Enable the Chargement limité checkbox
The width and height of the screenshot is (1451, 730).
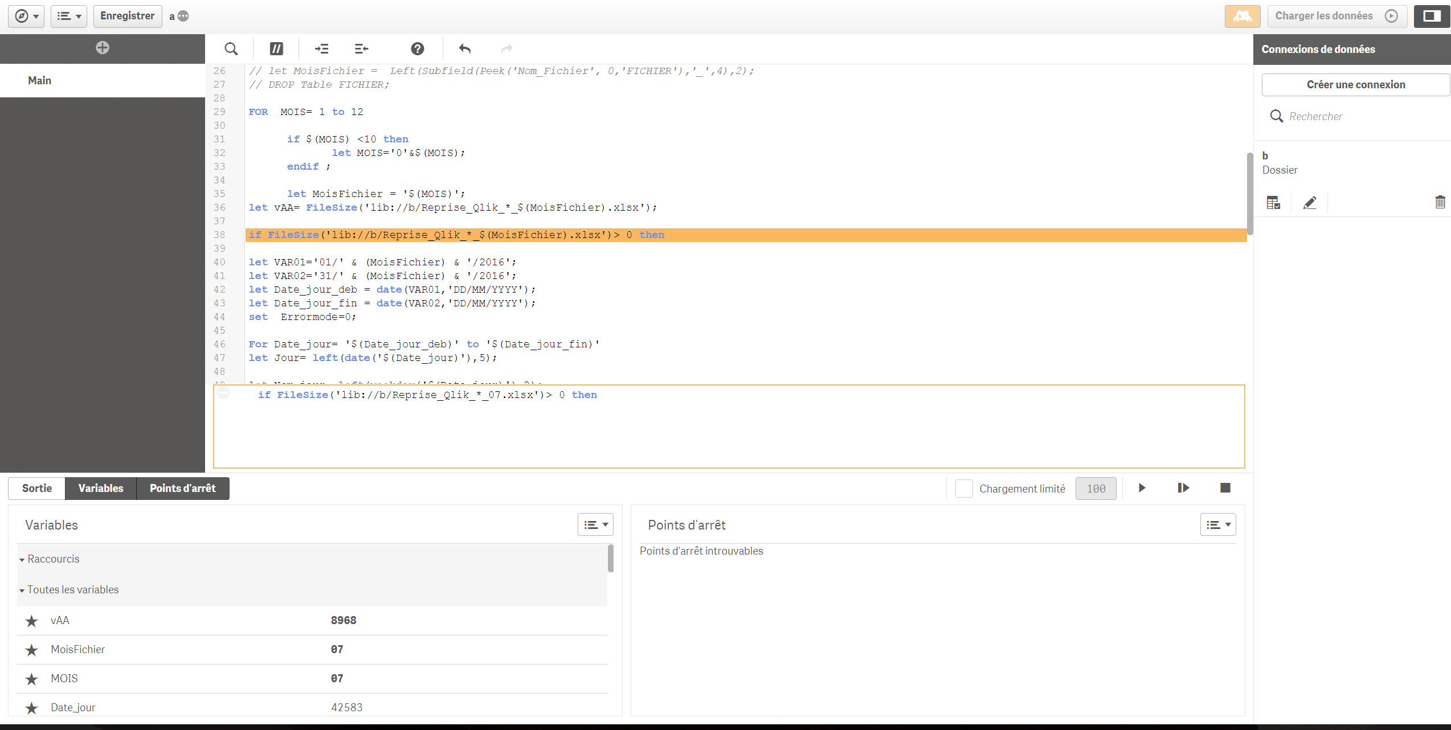coord(964,489)
